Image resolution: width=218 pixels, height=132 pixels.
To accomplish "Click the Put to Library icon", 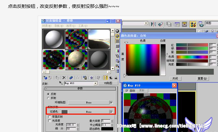I will pyautogui.click(x=85, y=78).
